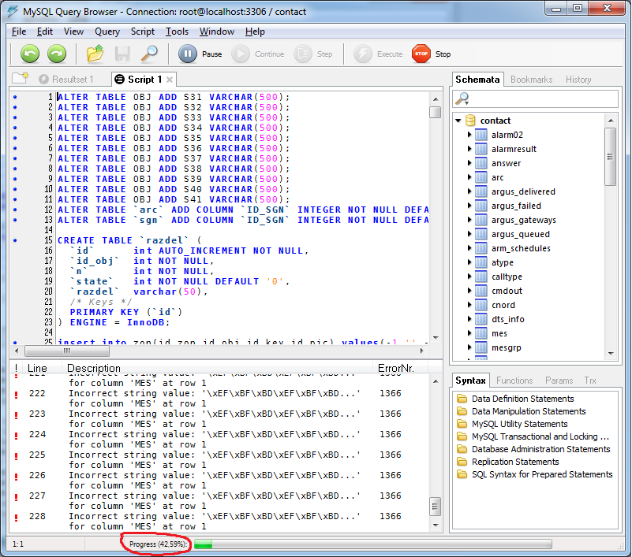Pause the running script

pyautogui.click(x=188, y=54)
